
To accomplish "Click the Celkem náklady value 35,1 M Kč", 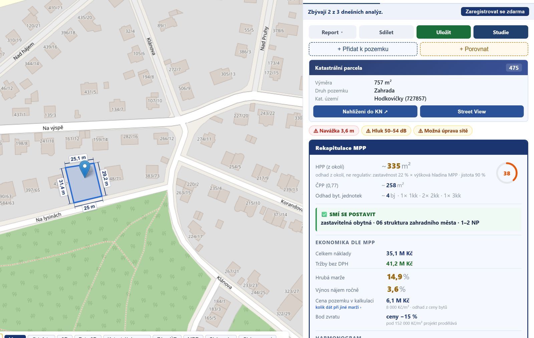I will [x=399, y=253].
